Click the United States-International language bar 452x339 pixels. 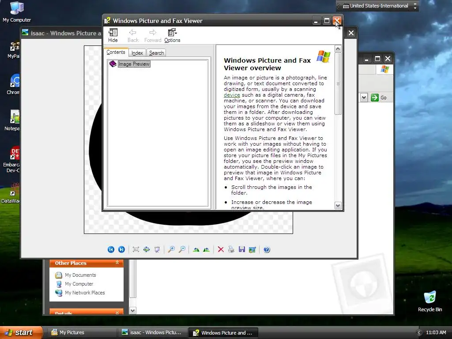(376, 6)
